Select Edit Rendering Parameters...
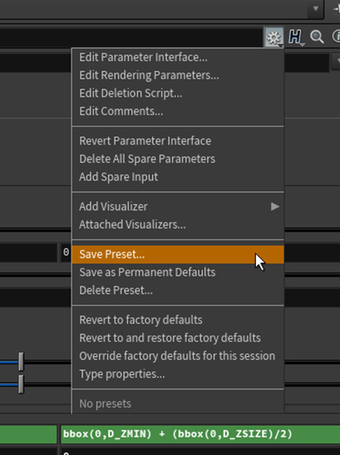This screenshot has height=455, width=340. click(148, 75)
